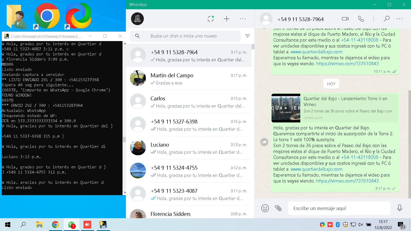Open chat with +54 9 11 5323-4087
This screenshot has height=231, width=411.
[x=189, y=194]
